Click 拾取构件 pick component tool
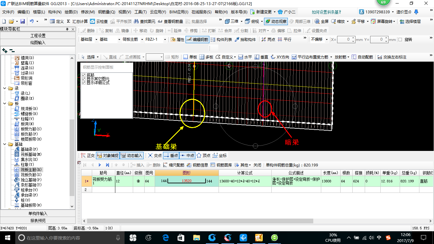Viewport: 434px width, 244px height. click(245, 40)
